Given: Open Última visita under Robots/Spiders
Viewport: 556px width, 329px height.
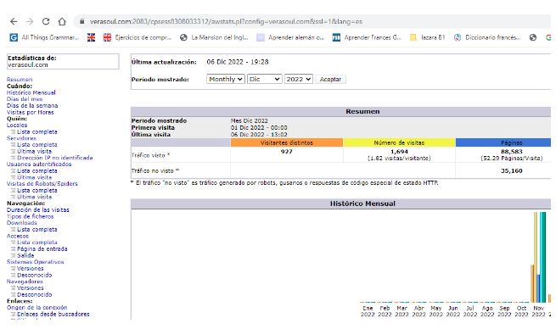Looking at the screenshot, I should click(35, 197).
